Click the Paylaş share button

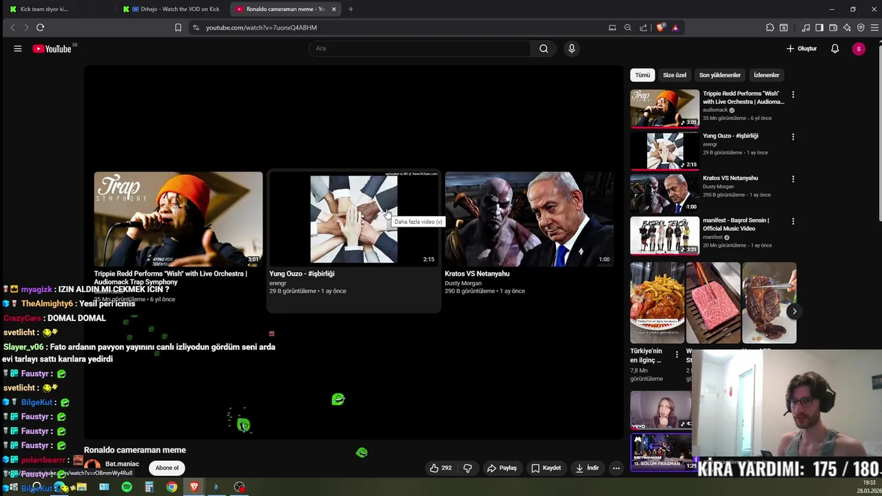coord(502,468)
